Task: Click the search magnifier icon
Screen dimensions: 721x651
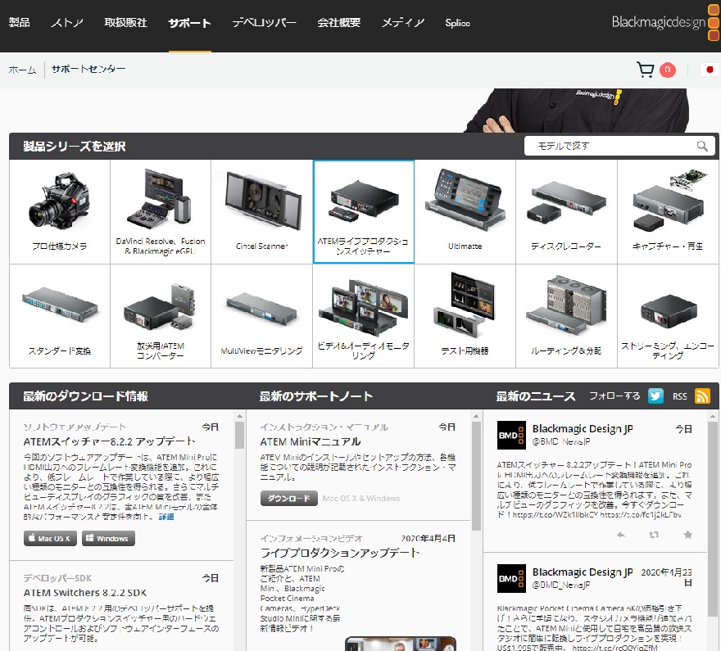Action: [x=702, y=146]
